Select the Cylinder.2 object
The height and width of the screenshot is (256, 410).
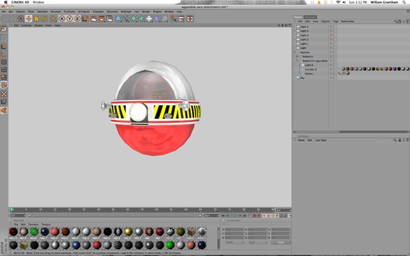coord(311,69)
